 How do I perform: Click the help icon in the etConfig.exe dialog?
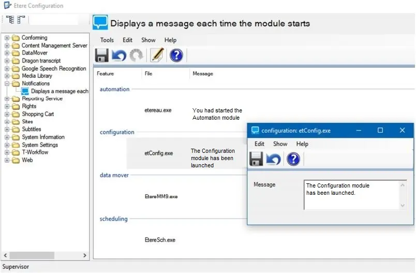coord(293,159)
